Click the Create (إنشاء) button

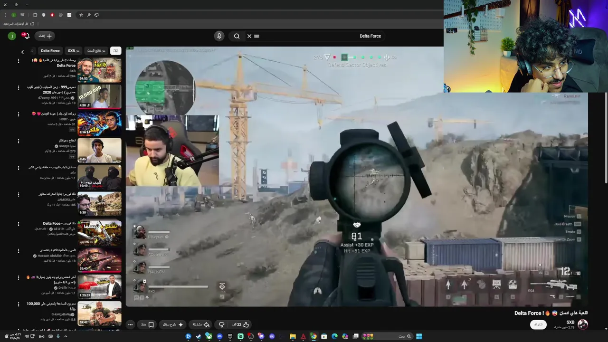[x=45, y=36]
